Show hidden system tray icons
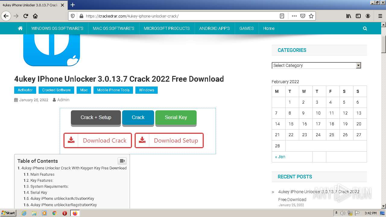 [336, 213]
